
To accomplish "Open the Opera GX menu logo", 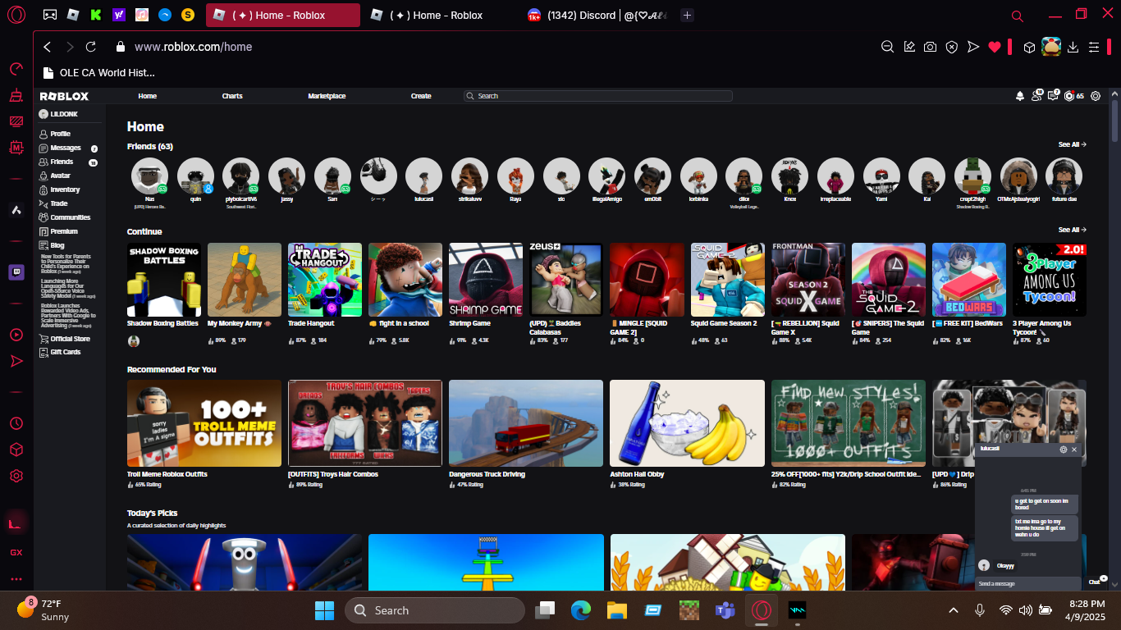I will click(16, 15).
